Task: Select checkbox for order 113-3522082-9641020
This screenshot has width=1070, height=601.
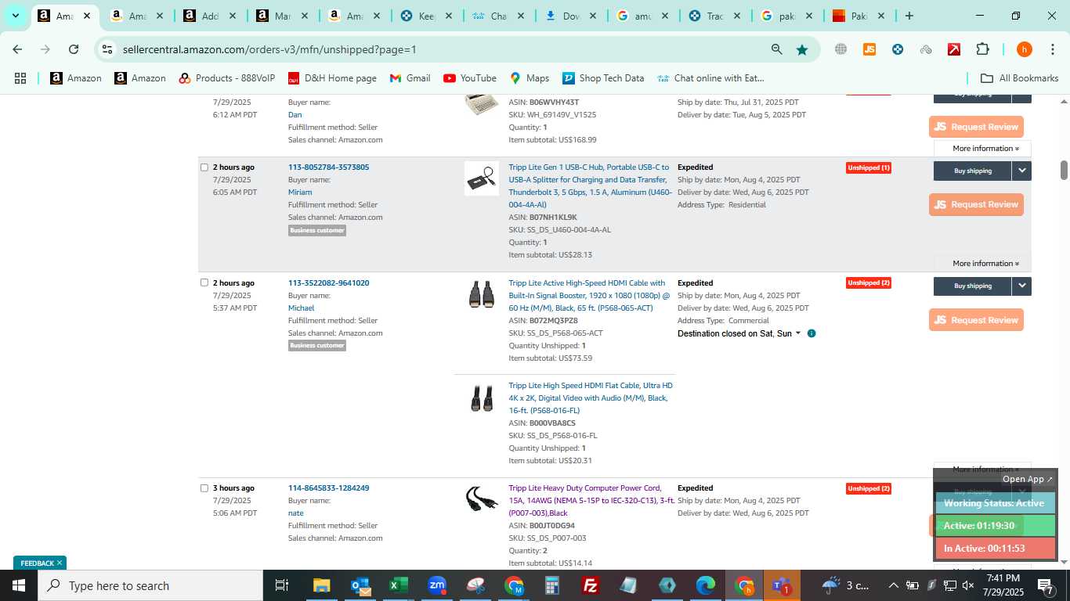Action: pyautogui.click(x=204, y=283)
